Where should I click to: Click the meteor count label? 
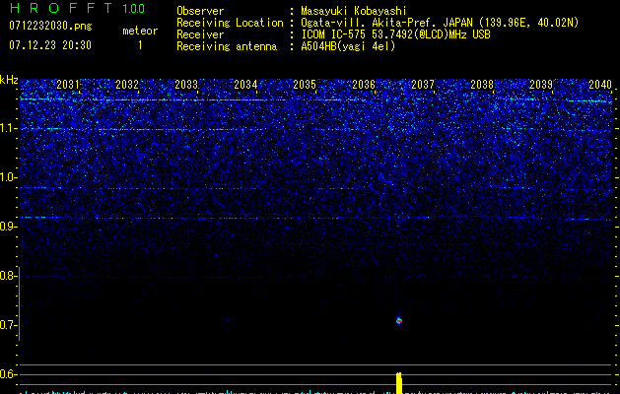coord(140,31)
